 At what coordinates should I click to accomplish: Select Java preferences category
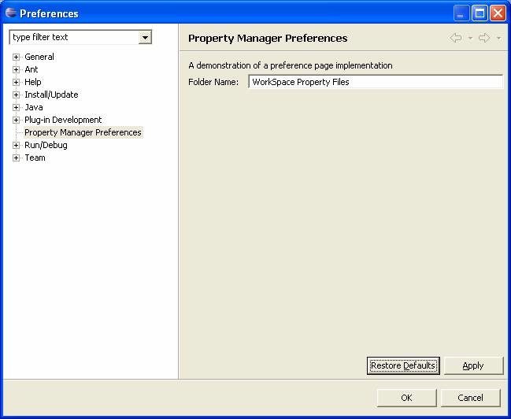click(x=34, y=107)
